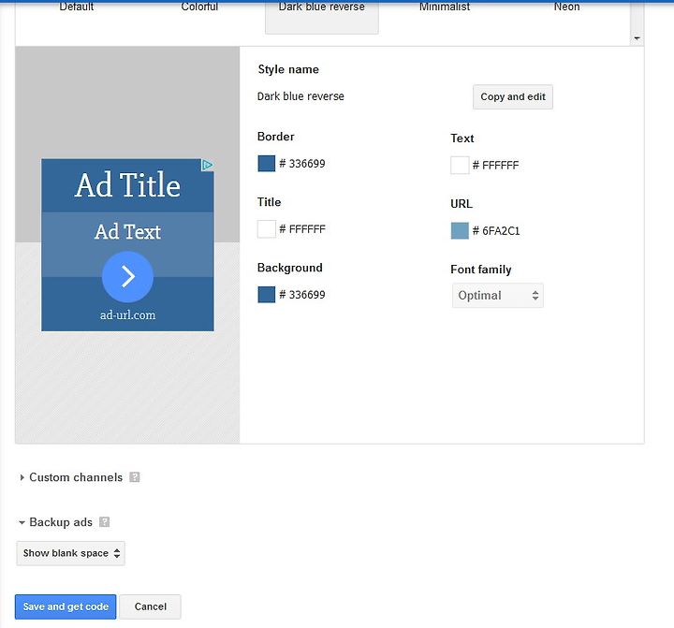Image resolution: width=674 pixels, height=628 pixels.
Task: Click the Copy and edit button
Action: (x=513, y=96)
